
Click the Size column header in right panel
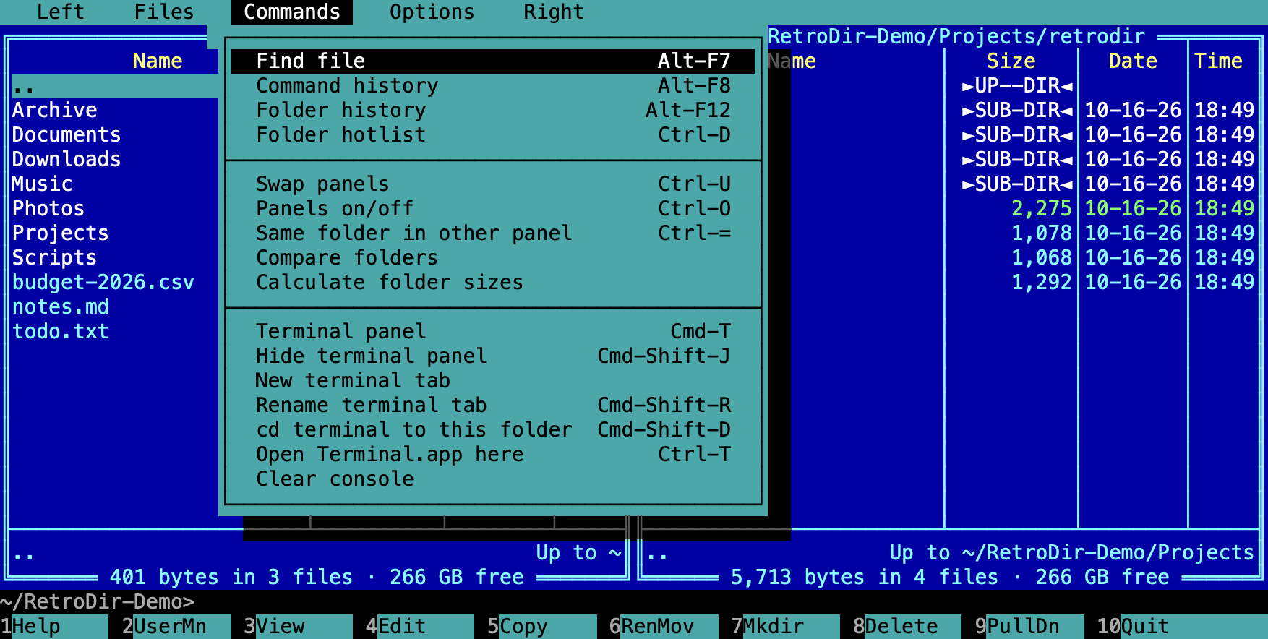tap(1011, 61)
